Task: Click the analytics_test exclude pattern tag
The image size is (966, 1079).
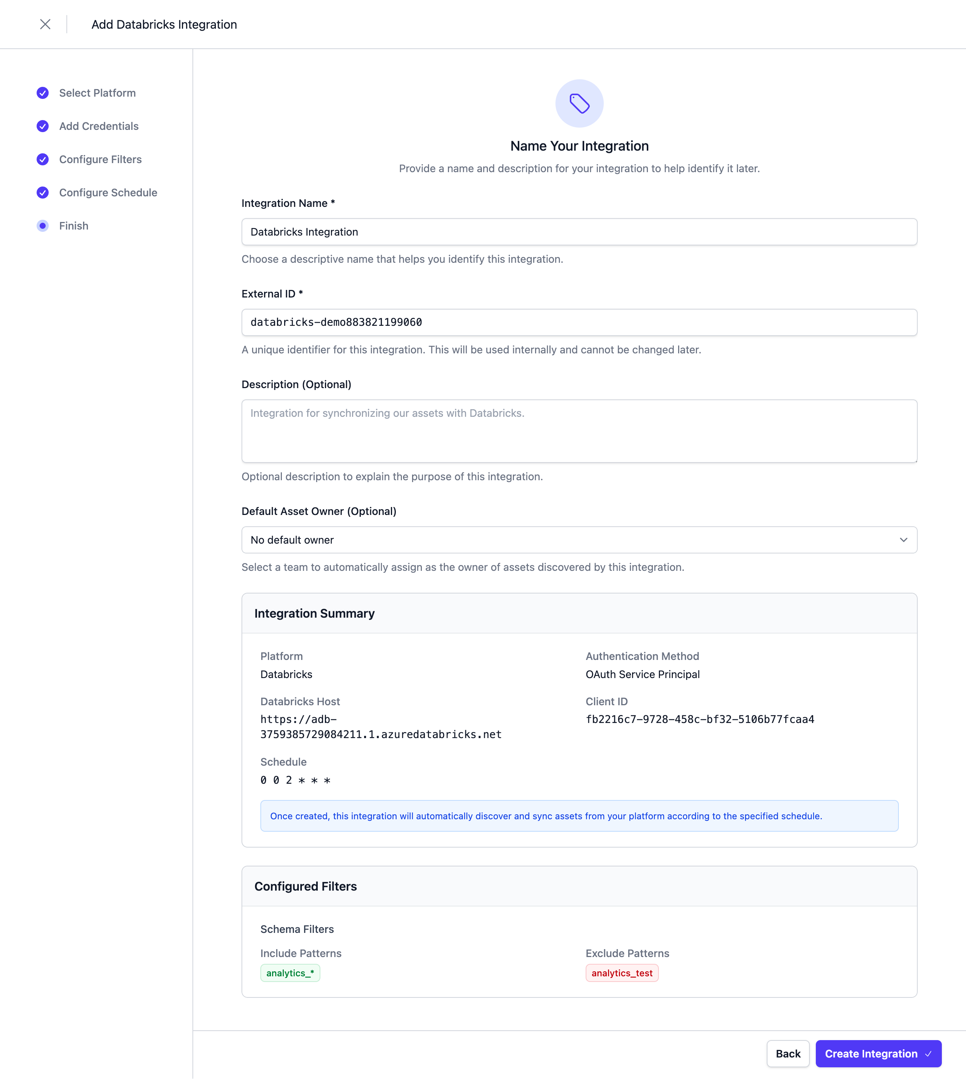Action: tap(621, 973)
